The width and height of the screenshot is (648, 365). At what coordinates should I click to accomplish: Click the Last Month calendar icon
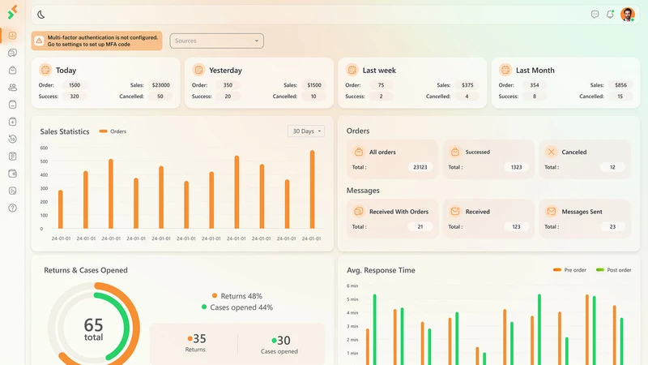(x=505, y=70)
